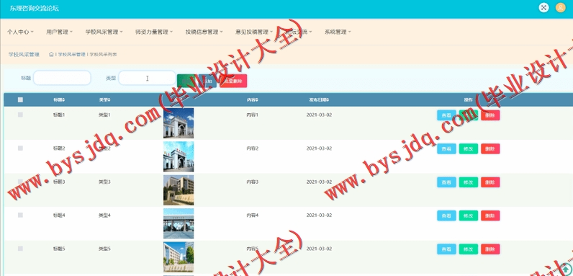Image resolution: width=573 pixels, height=276 pixels.
Task: Click the fullscreen icon in top bar
Action: point(543,8)
